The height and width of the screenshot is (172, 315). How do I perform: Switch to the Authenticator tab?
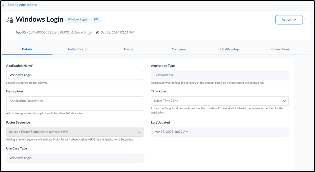(x=78, y=49)
